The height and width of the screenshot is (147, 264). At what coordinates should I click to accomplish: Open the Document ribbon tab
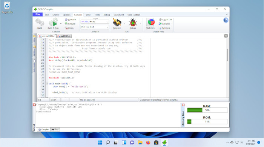coord(119,15)
